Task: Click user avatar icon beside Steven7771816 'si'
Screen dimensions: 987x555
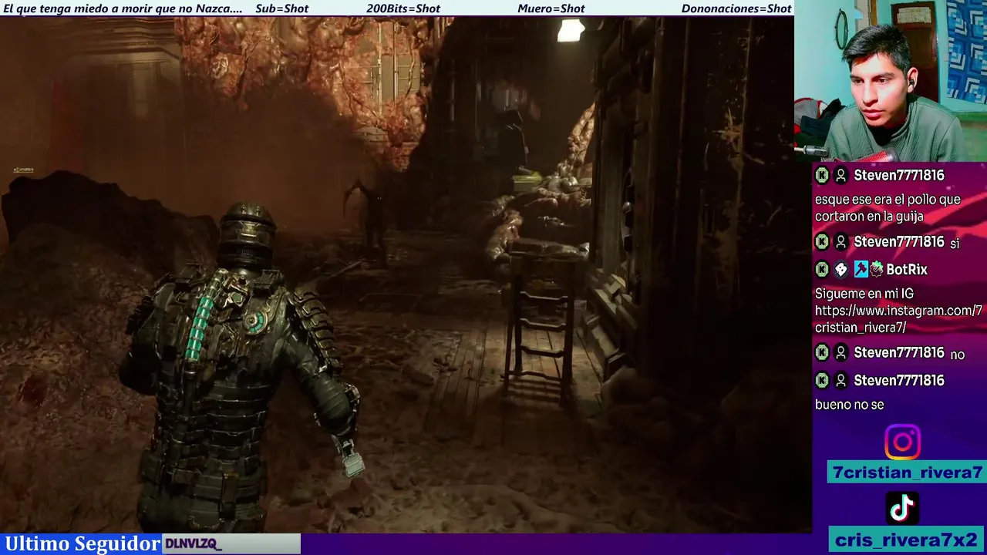Action: pyautogui.click(x=841, y=242)
